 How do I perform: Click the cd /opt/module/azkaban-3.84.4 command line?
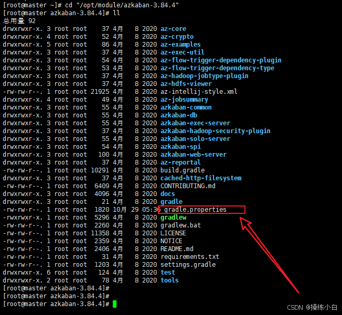(x=122, y=5)
